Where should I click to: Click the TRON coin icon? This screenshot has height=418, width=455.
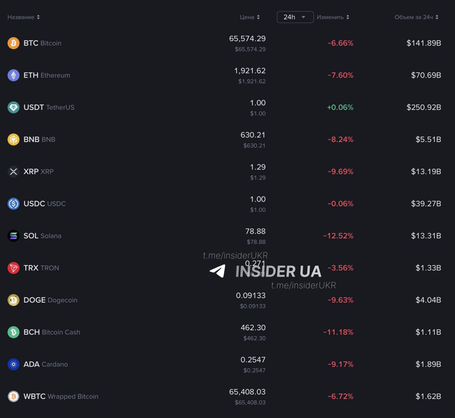coord(14,268)
